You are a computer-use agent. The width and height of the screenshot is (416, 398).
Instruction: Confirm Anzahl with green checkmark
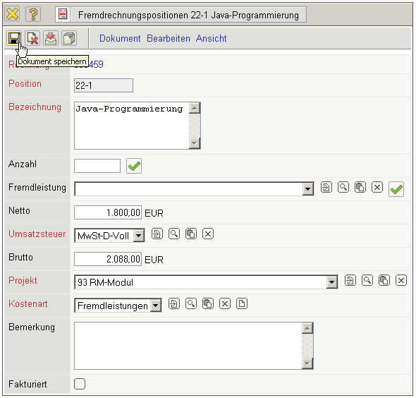[x=134, y=166]
